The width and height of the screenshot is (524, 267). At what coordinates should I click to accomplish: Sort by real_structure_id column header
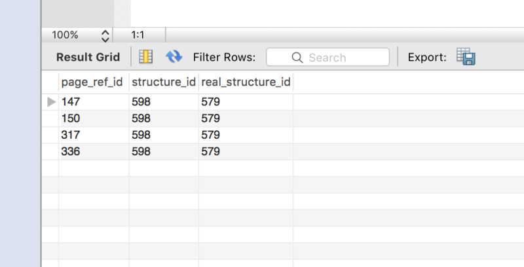click(246, 82)
